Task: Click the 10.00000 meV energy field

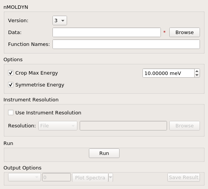Action: point(169,73)
